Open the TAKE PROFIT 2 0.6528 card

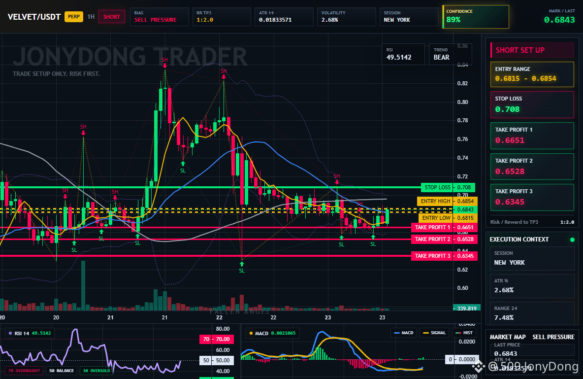pyautogui.click(x=532, y=167)
